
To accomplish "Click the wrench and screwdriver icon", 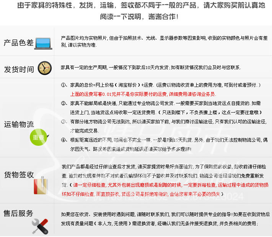I will tap(40, 226).
